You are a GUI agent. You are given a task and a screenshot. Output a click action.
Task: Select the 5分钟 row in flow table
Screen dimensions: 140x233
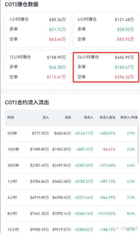point(71,134)
